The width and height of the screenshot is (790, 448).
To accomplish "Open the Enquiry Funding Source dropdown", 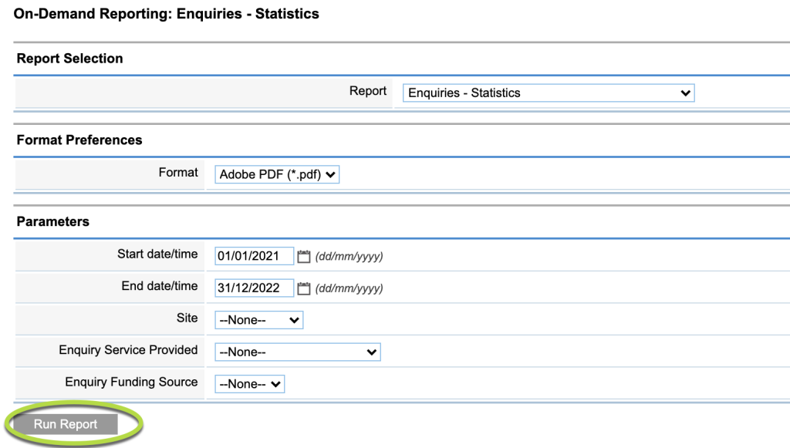I will 248,383.
